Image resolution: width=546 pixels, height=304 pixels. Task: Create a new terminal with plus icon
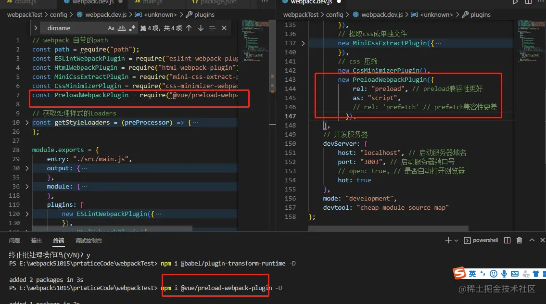(x=448, y=241)
